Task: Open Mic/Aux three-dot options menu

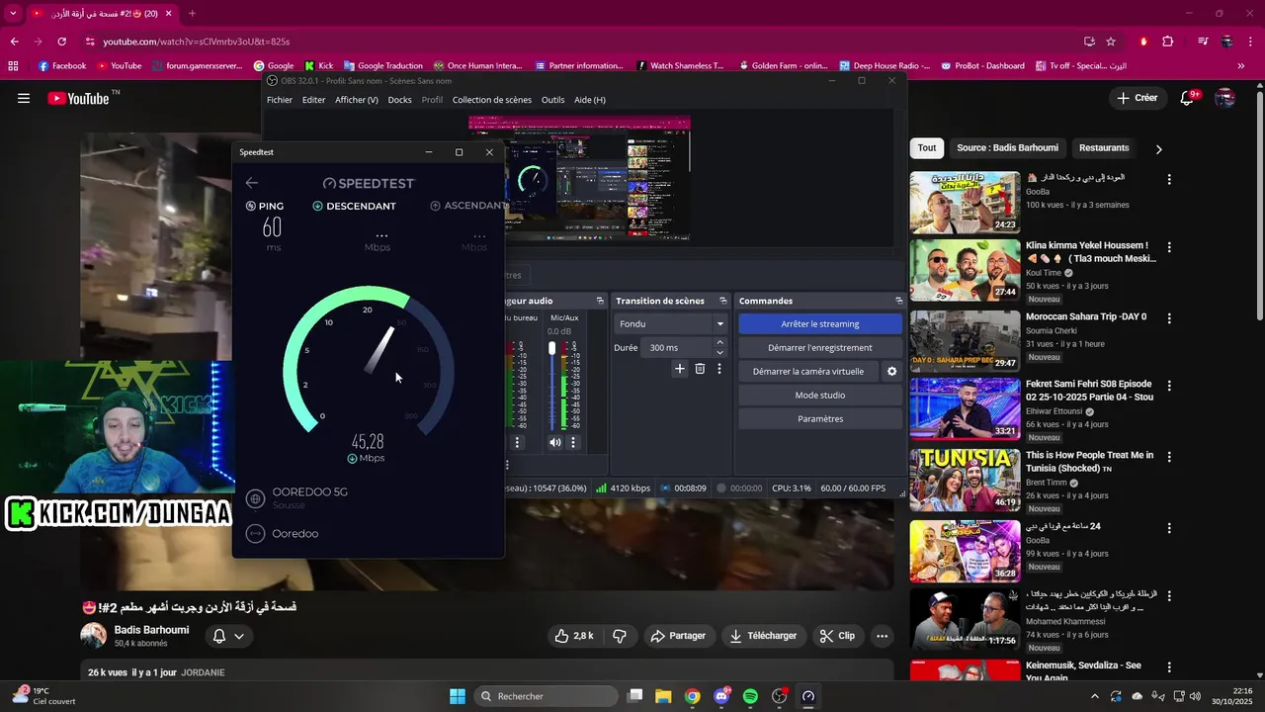Action: tap(573, 442)
